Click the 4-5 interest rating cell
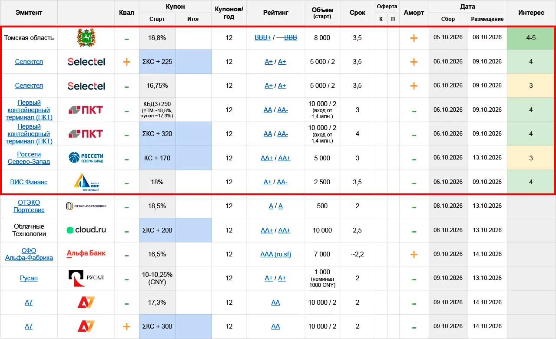556x339 pixels. (x=531, y=38)
